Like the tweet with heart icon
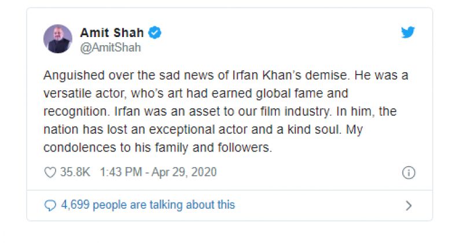The height and width of the screenshot is (243, 463). (50, 172)
